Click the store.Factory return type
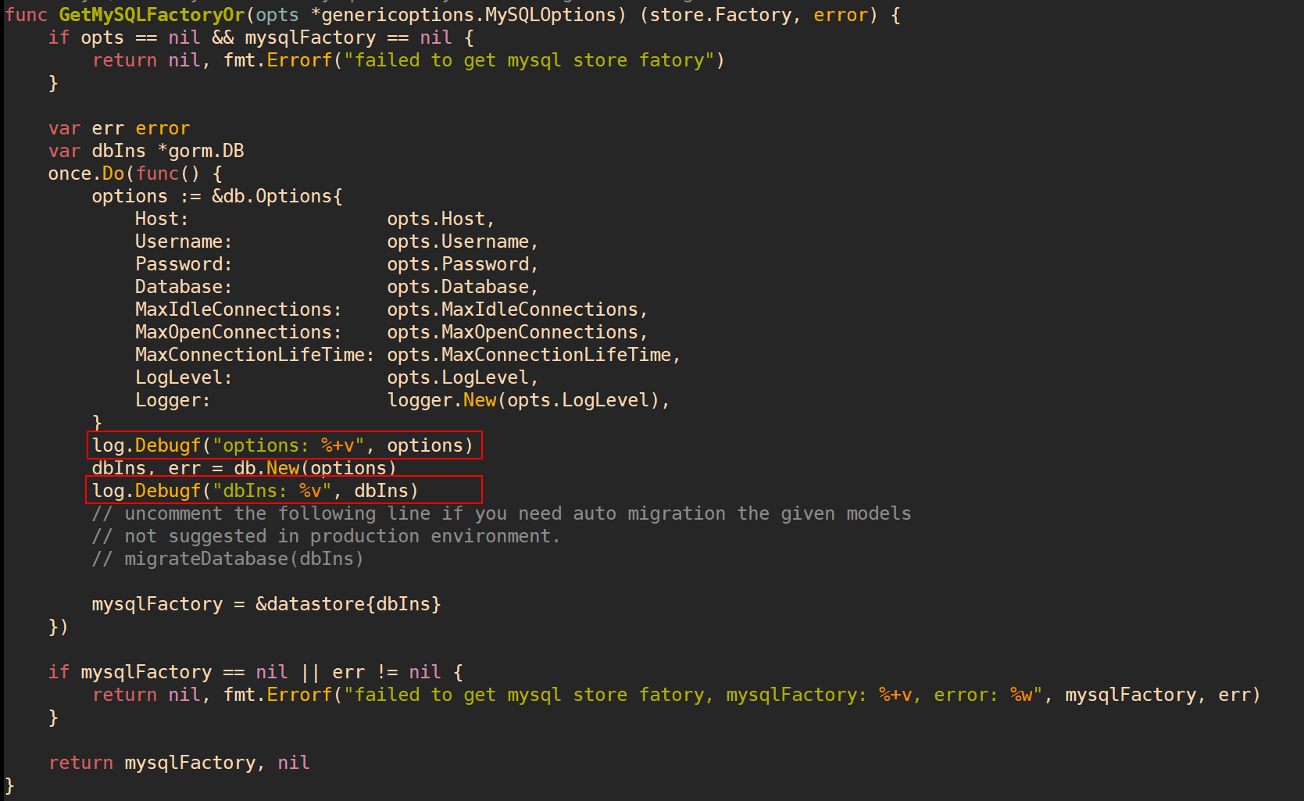 pos(720,15)
